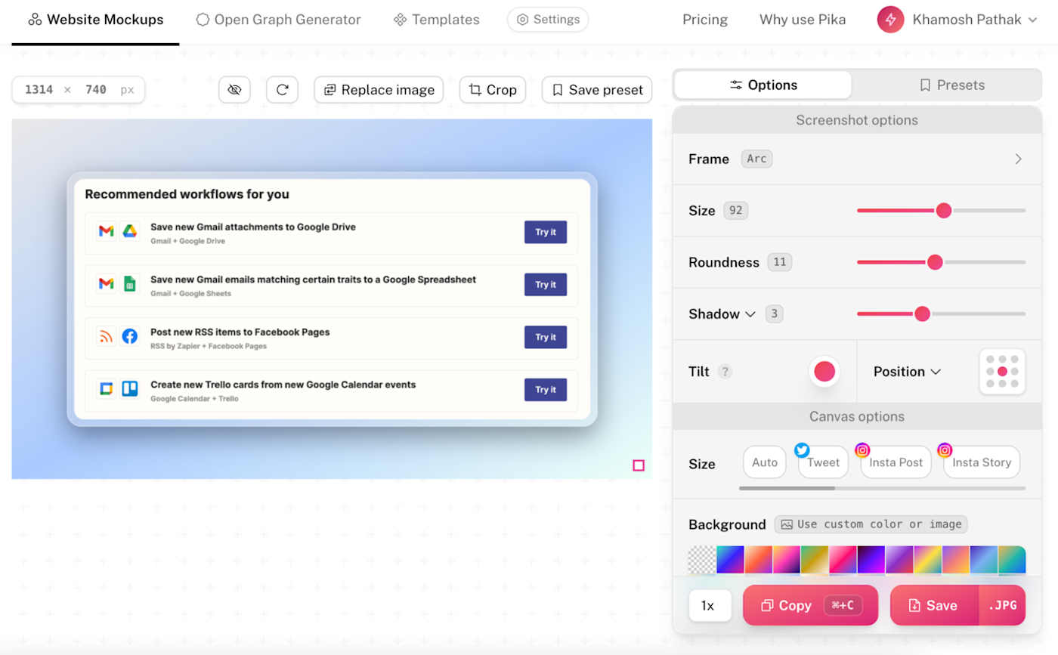Open the .JPG format selector
Screen dimensions: 1058x655
[x=1002, y=605]
